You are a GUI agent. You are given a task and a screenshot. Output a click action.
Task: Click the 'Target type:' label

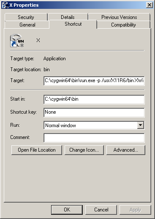click(22, 59)
